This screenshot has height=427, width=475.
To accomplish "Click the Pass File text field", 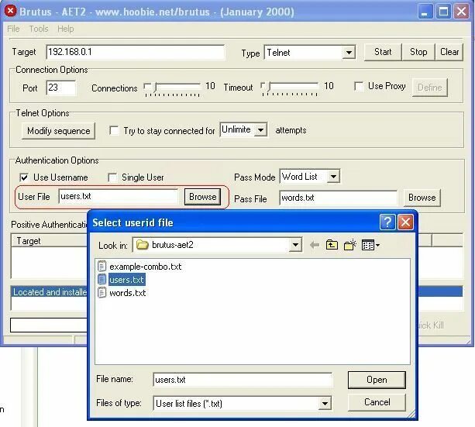I will click(338, 198).
